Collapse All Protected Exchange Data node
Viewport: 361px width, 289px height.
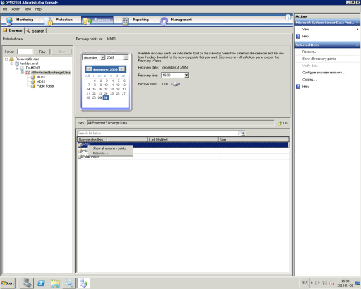coord(23,73)
